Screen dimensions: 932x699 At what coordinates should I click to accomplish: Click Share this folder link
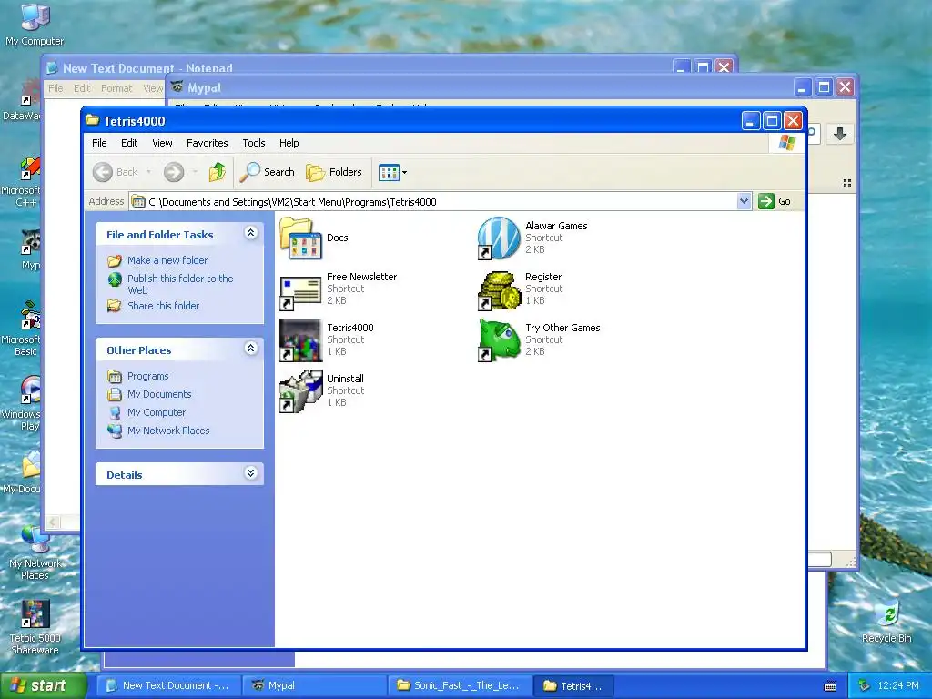pos(164,306)
